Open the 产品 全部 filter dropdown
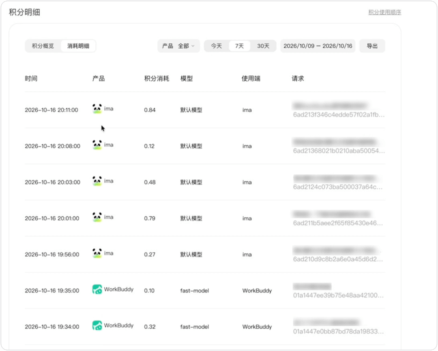The height and width of the screenshot is (351, 438). [178, 46]
